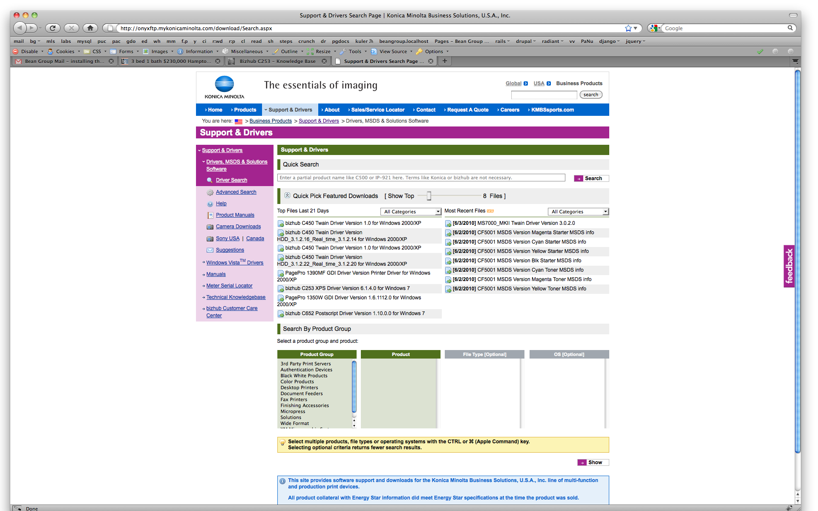This screenshot has width=818, height=511.
Task: Click the Advanced Search gear icon
Action: (210, 192)
